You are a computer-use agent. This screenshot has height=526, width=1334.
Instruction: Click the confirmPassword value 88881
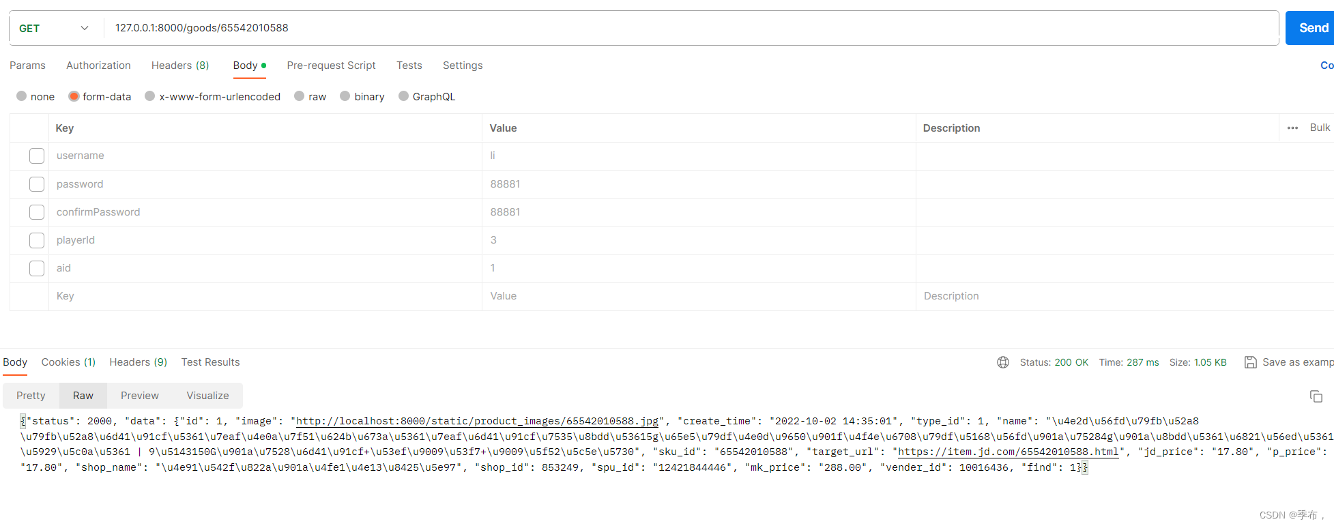pyautogui.click(x=699, y=212)
